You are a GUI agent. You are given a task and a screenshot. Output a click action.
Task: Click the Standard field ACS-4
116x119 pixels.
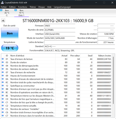[79, 46]
